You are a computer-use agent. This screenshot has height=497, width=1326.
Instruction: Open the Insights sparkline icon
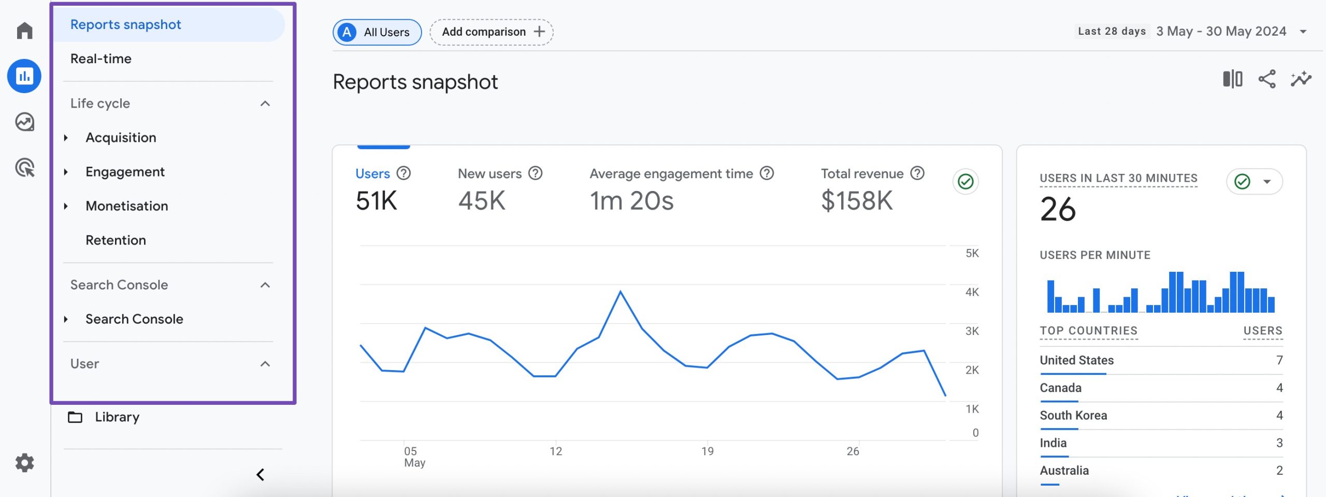(x=1301, y=79)
